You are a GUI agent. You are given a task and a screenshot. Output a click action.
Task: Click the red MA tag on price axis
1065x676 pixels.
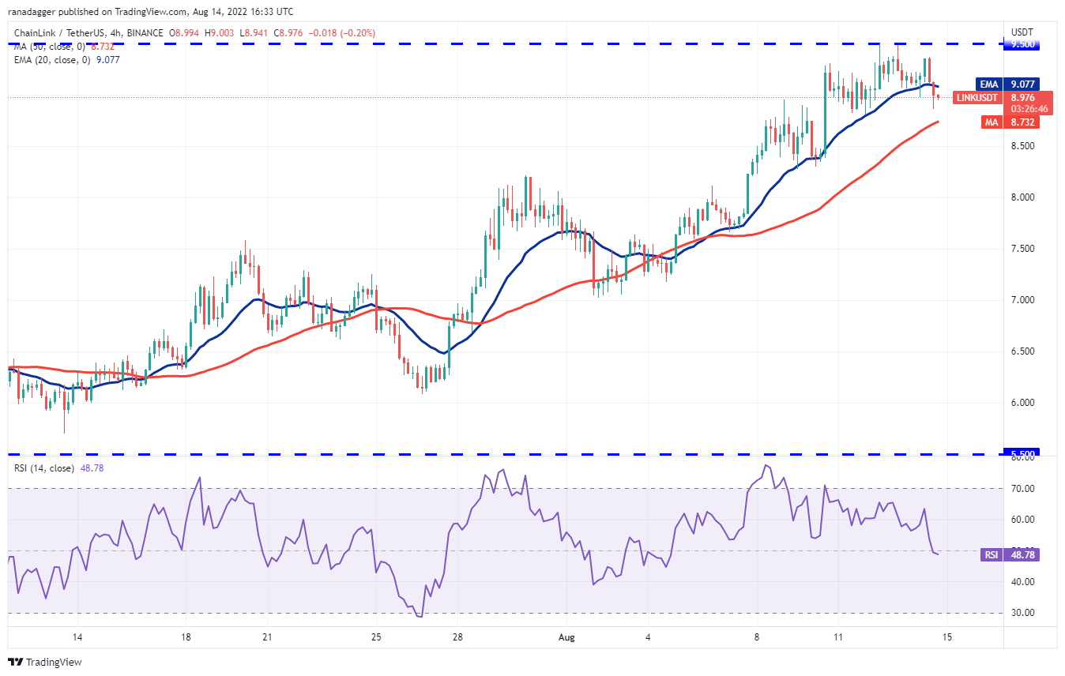click(990, 122)
